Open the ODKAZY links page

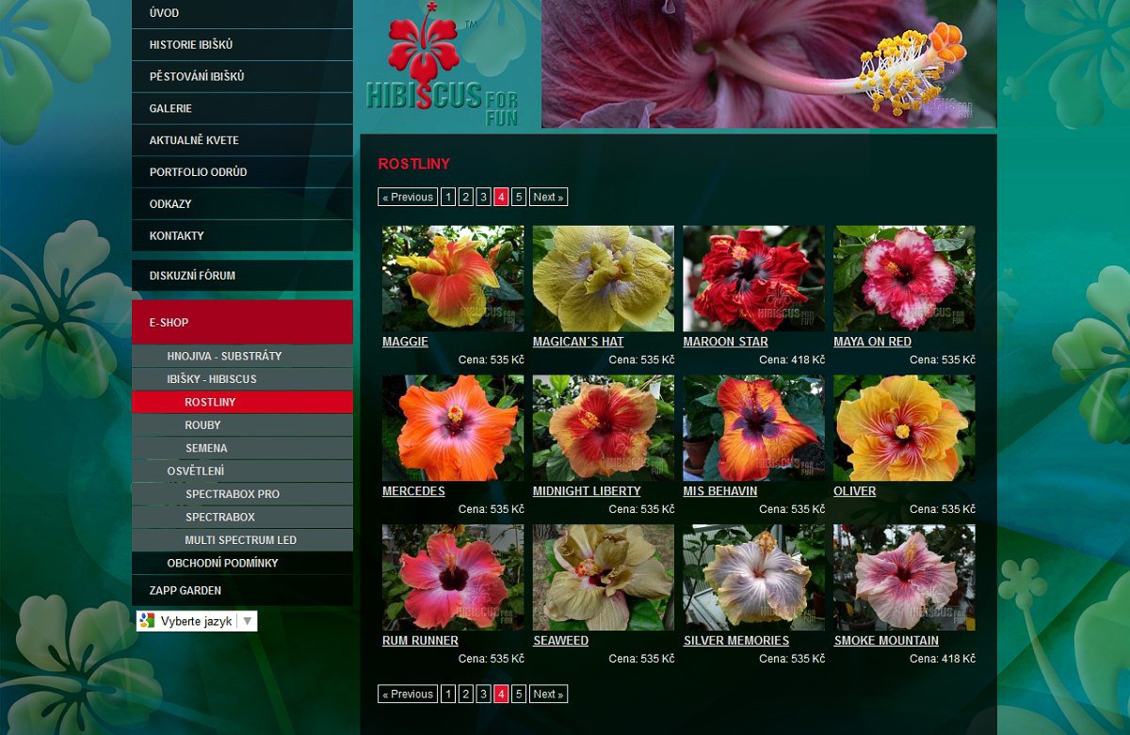click(x=243, y=203)
